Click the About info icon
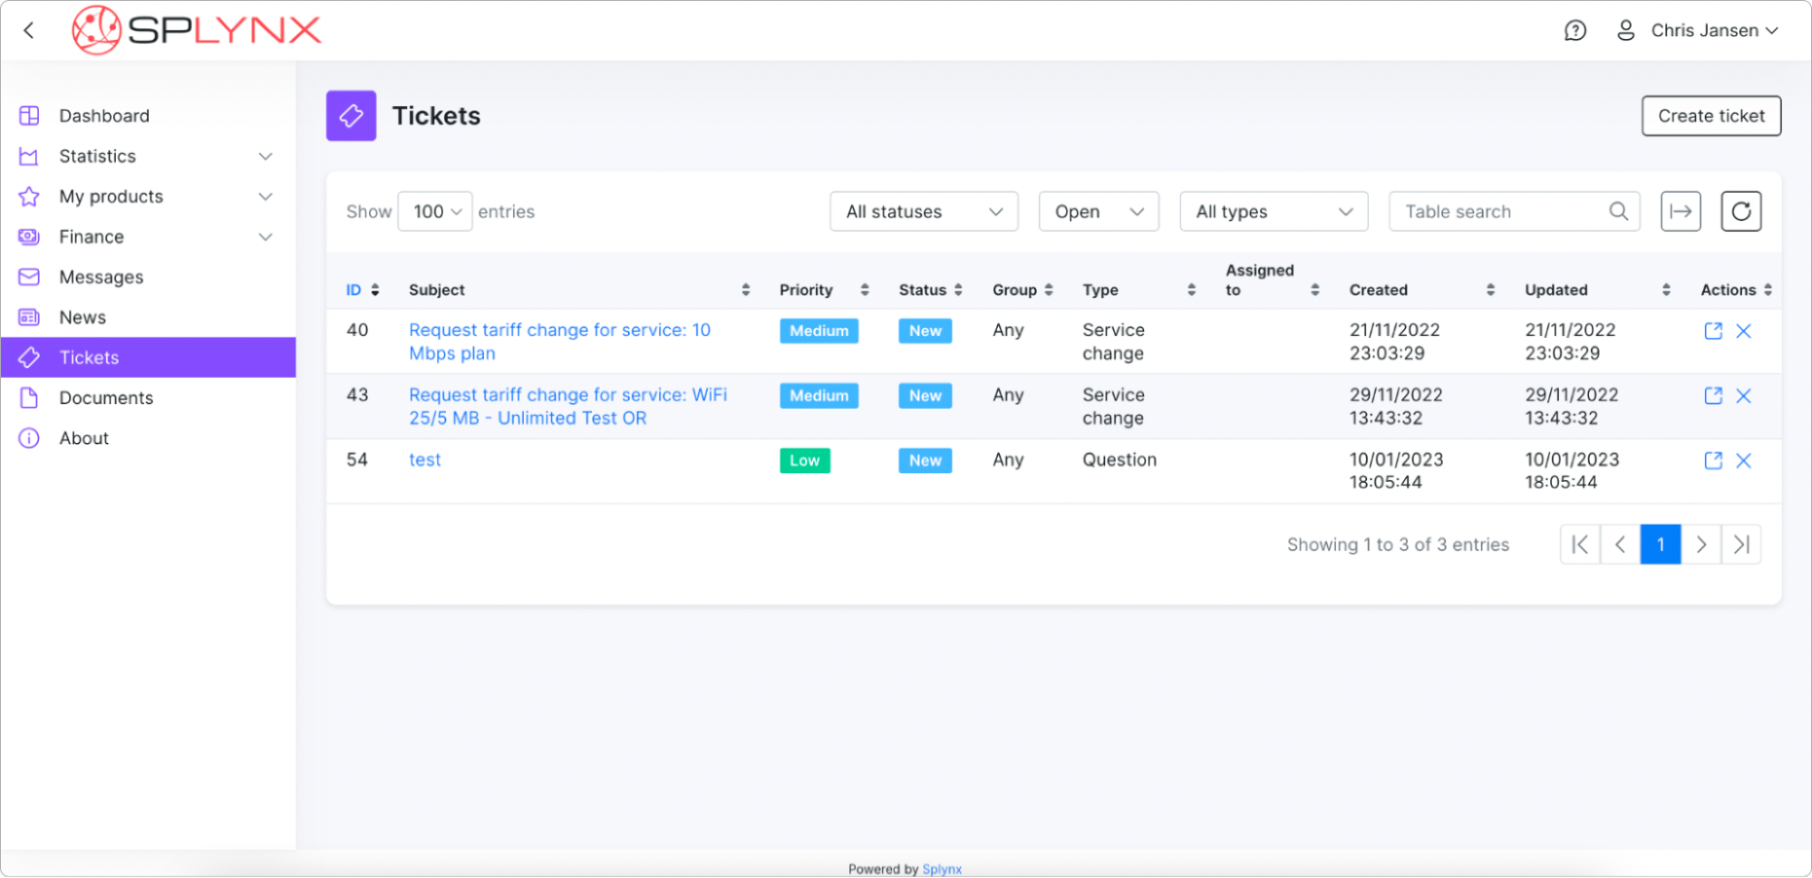 [29, 439]
